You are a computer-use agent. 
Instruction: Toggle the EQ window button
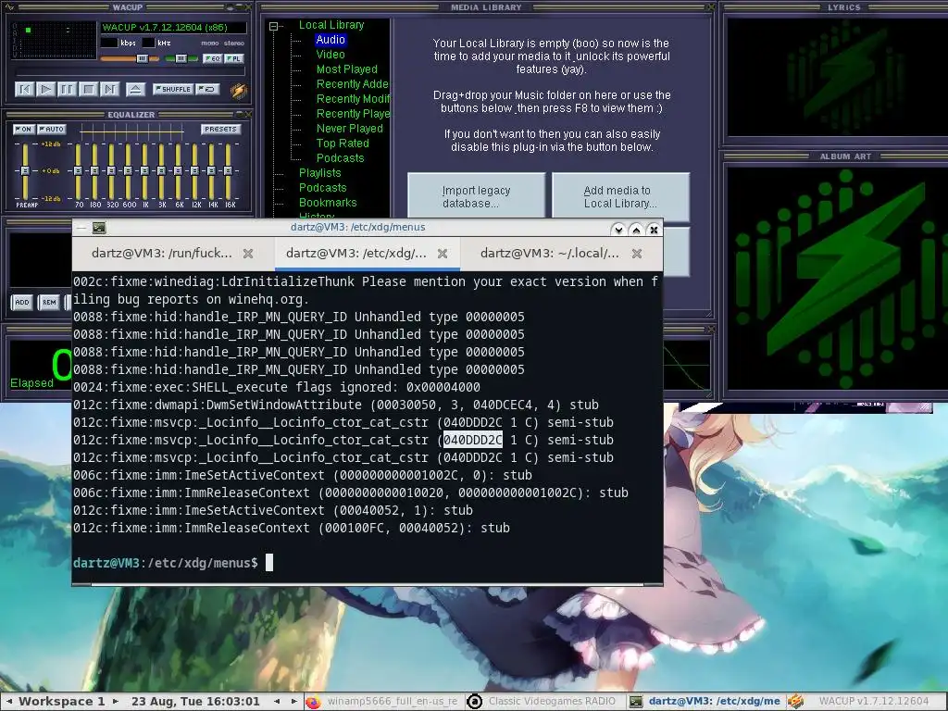tap(212, 58)
